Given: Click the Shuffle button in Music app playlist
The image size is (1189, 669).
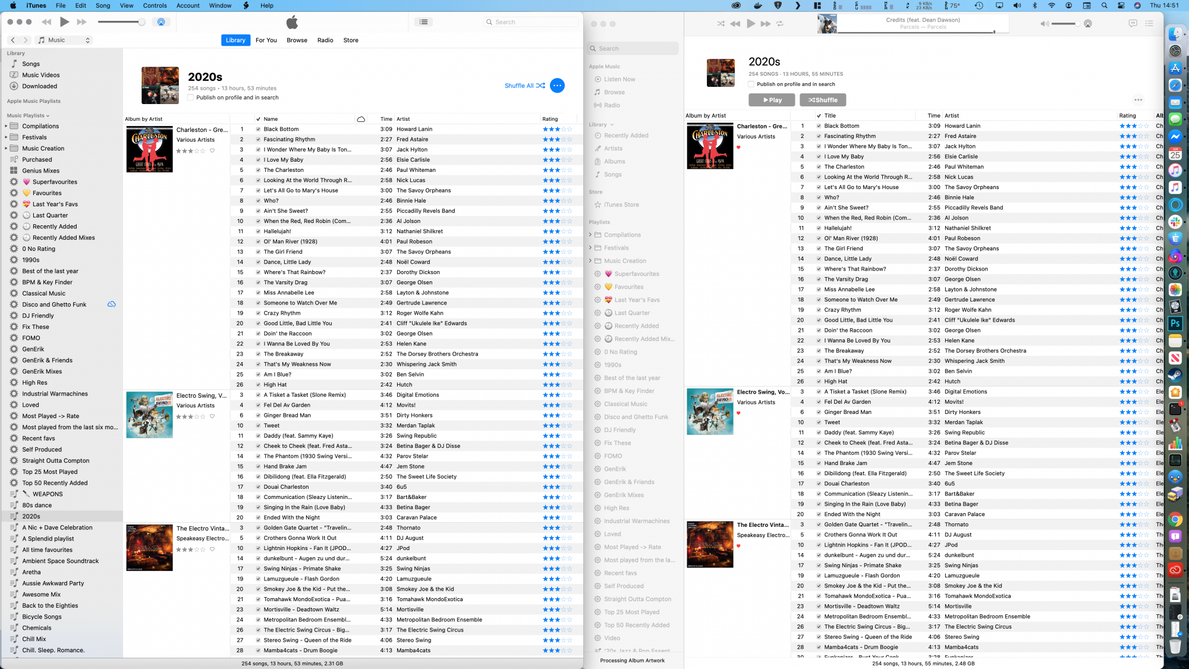Looking at the screenshot, I should coord(823,100).
